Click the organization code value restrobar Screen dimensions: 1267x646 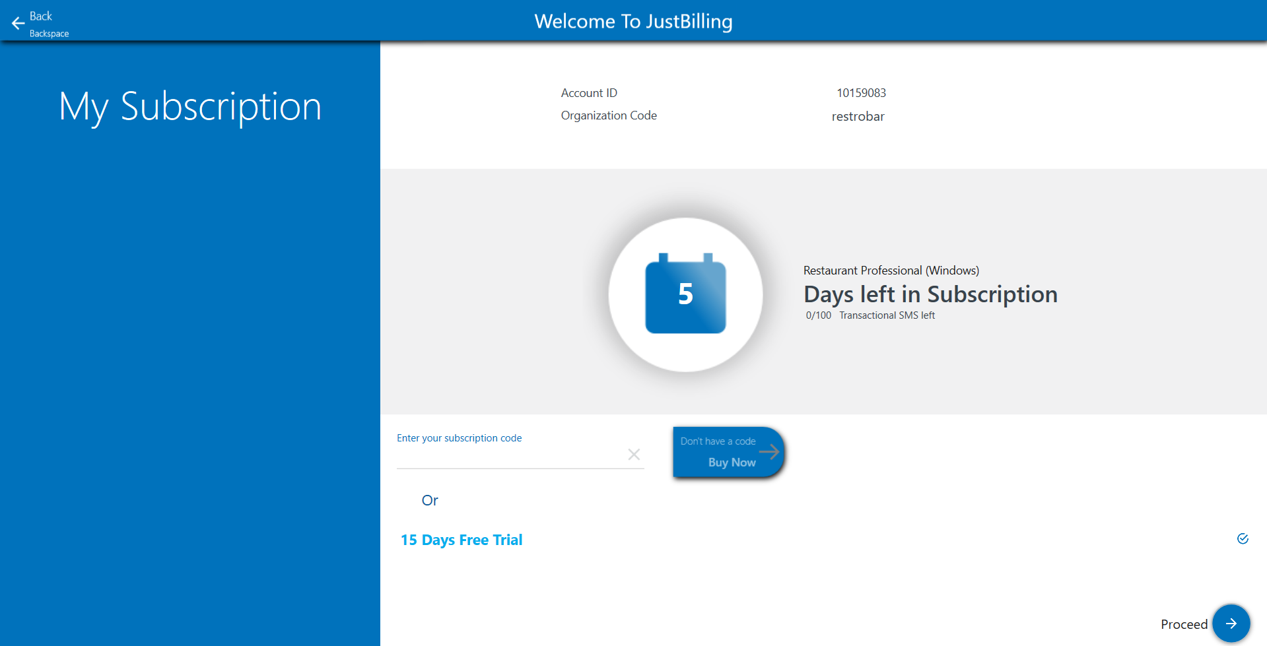858,117
